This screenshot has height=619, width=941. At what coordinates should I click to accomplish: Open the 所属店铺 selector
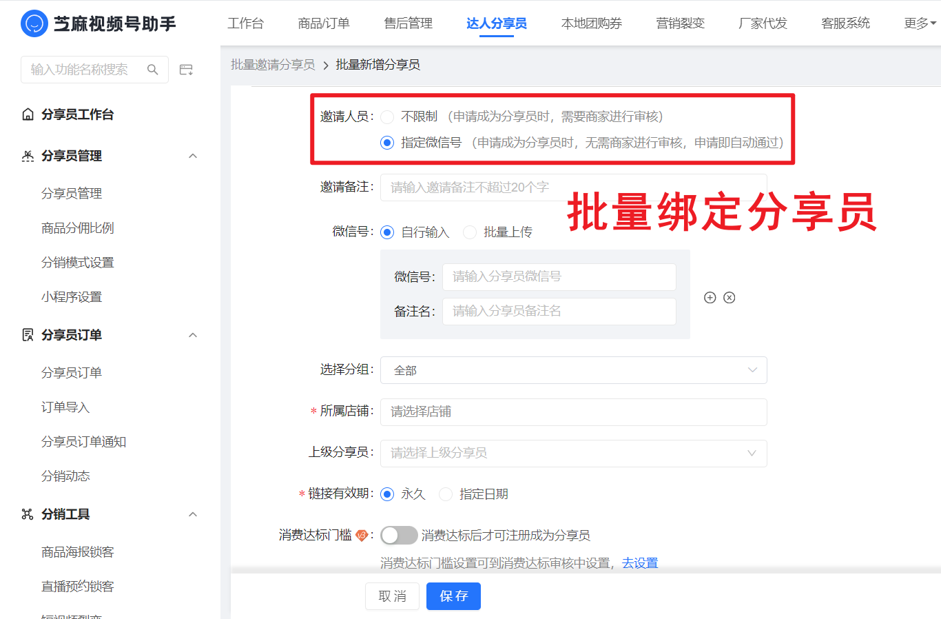pos(574,412)
